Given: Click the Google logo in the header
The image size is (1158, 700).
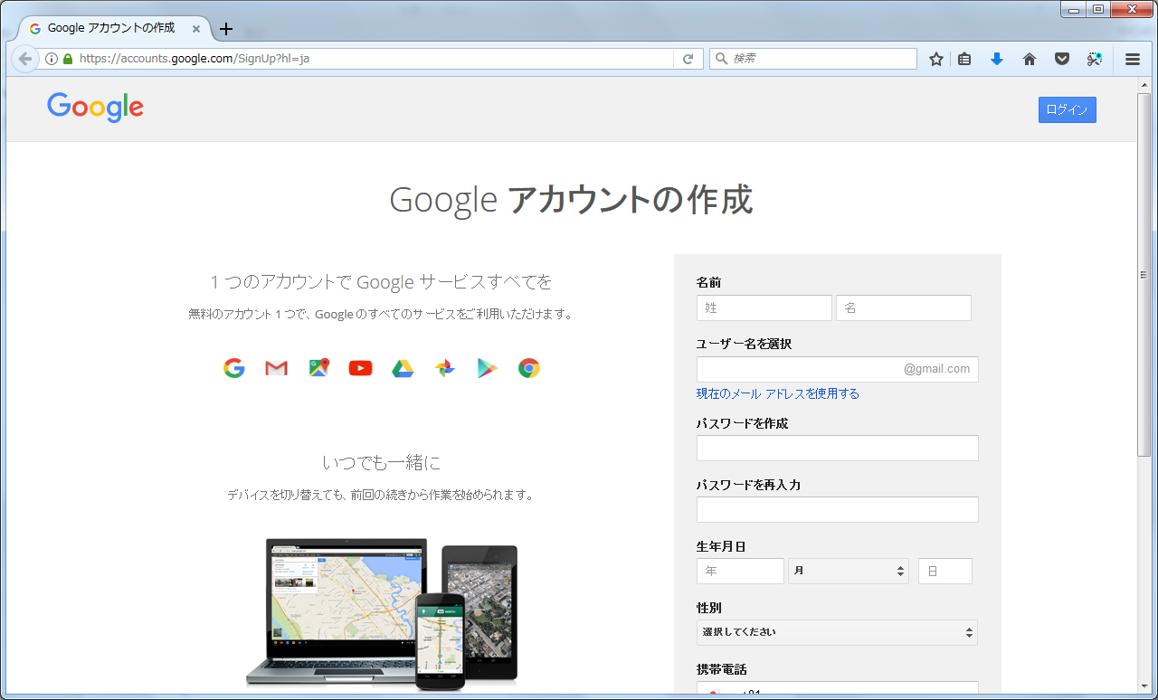Looking at the screenshot, I should 95,108.
